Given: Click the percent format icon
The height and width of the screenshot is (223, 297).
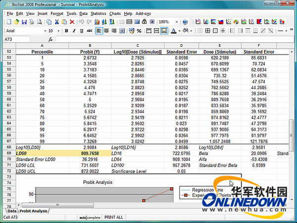Looking at the screenshot, I should click(139, 31).
